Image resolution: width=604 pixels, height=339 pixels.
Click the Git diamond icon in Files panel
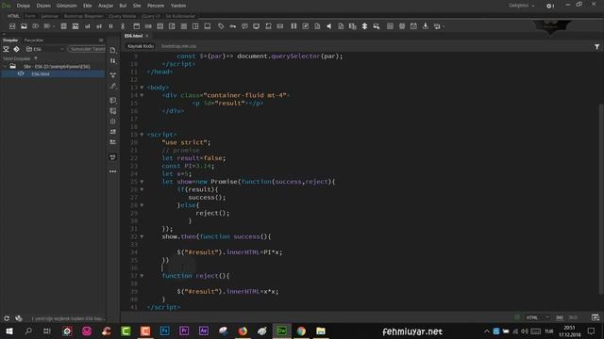[x=17, y=49]
